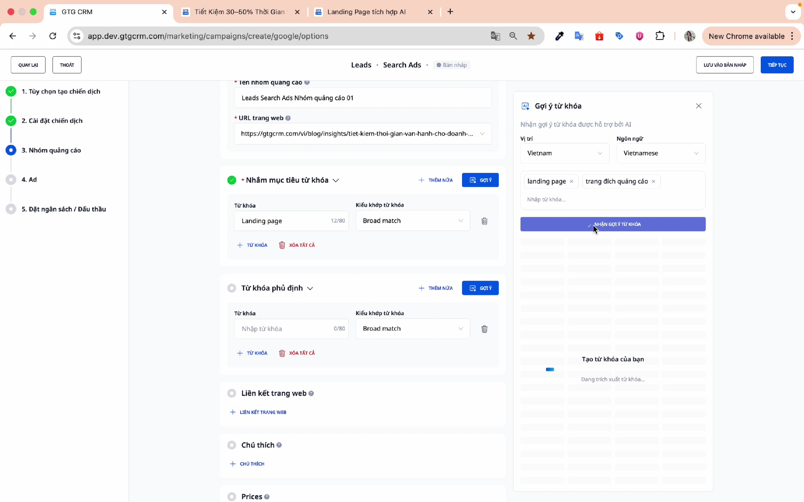The image size is (804, 502).
Task: Delete the 'Landing page' keyword row
Action: pos(484,221)
